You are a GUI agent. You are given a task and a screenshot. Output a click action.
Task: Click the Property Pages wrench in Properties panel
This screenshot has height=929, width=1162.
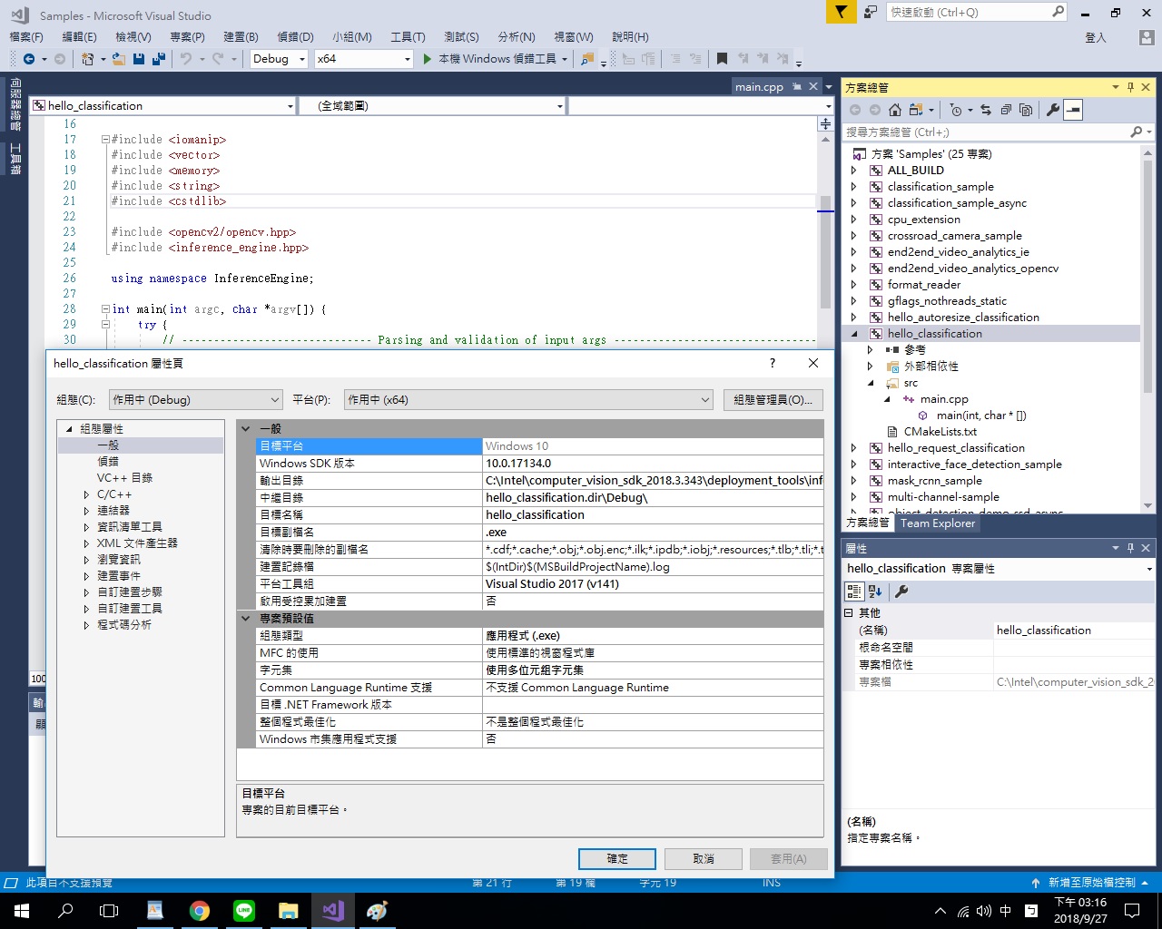[901, 592]
